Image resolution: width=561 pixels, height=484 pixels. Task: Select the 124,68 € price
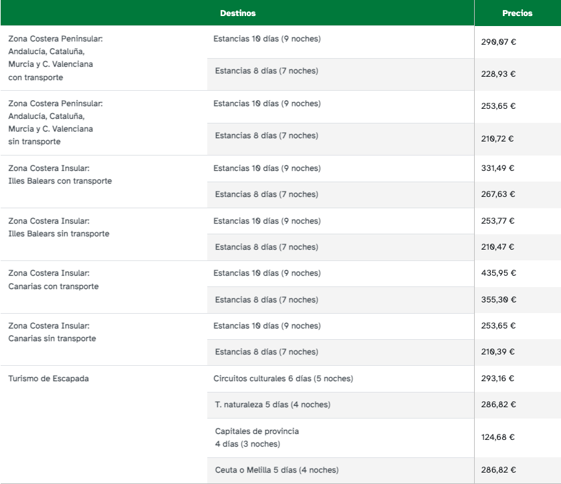click(499, 437)
